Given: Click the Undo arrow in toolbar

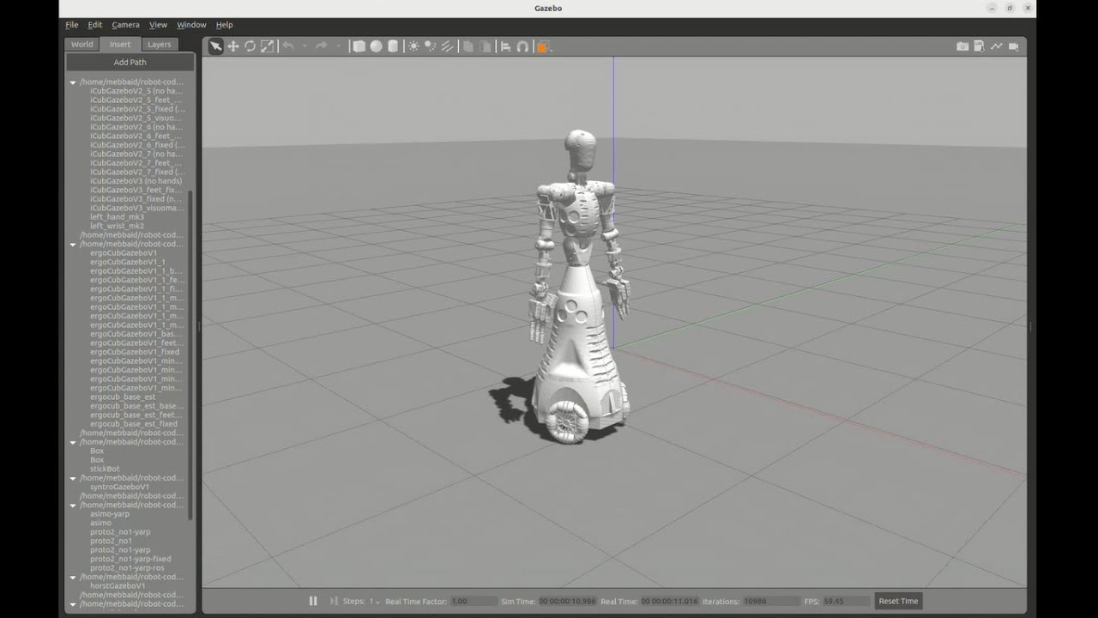Looking at the screenshot, I should [x=288, y=46].
